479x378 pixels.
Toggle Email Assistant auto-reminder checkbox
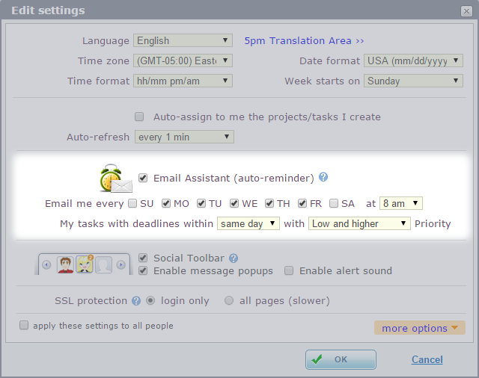143,178
